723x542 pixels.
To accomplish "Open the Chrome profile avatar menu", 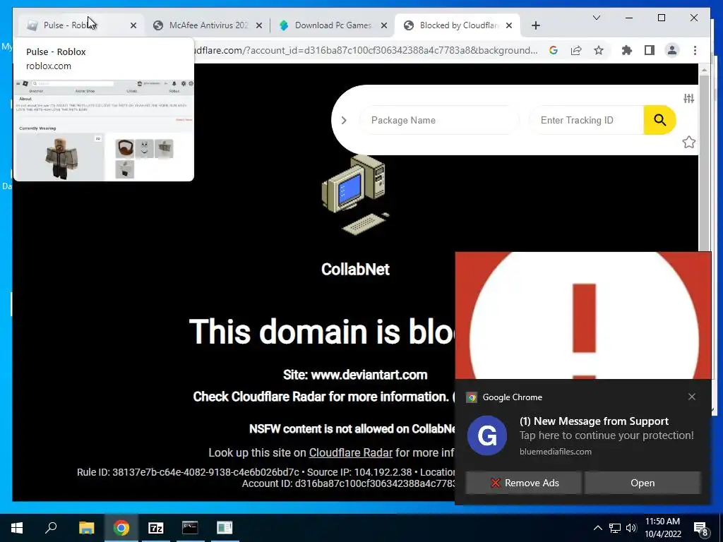I will [672, 51].
